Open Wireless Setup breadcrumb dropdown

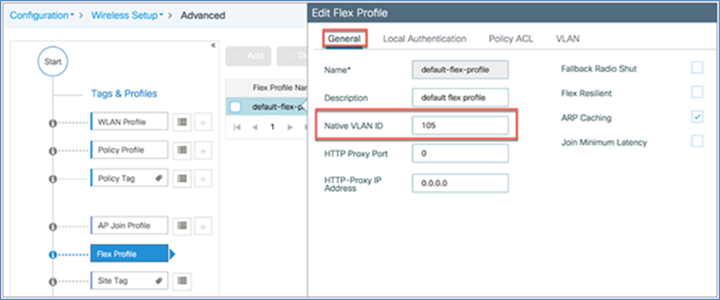click(x=127, y=15)
